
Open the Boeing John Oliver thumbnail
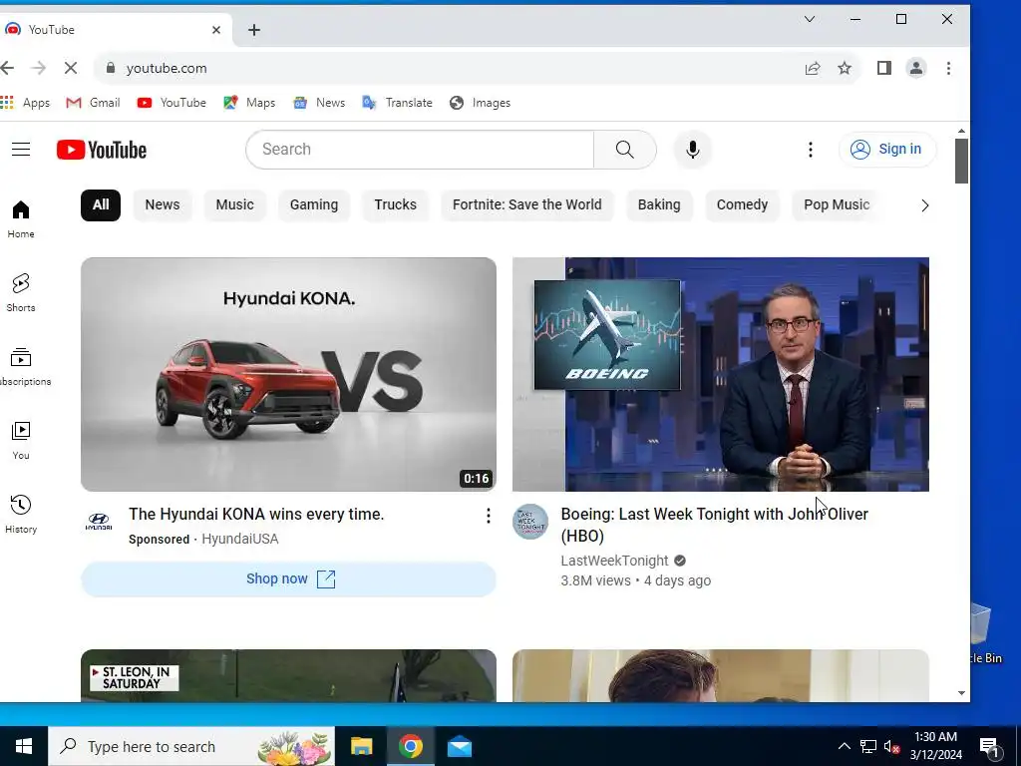point(721,374)
